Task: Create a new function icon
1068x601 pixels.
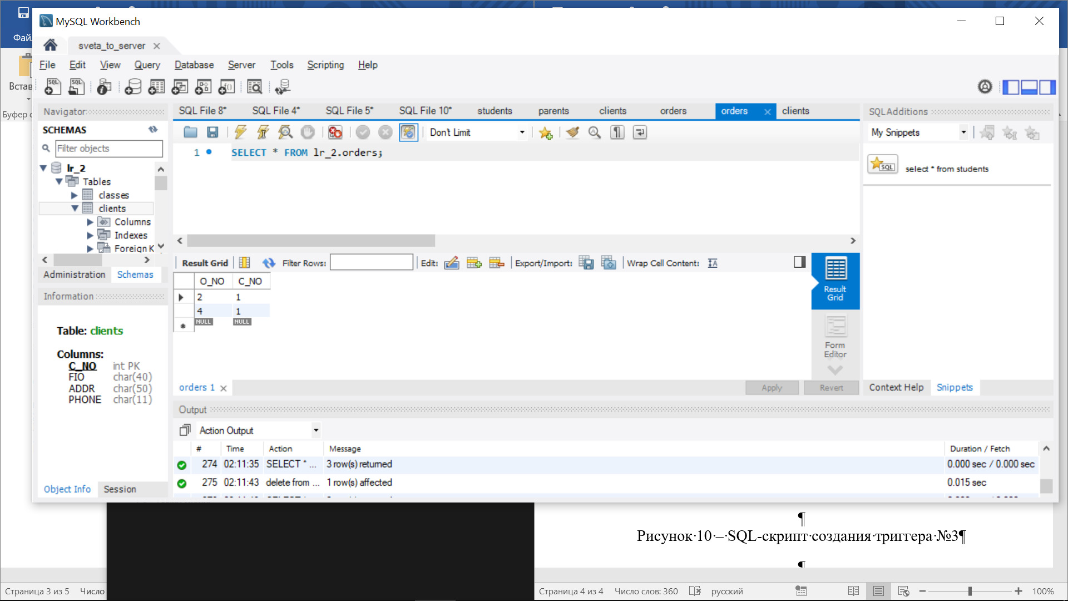Action: [x=226, y=87]
